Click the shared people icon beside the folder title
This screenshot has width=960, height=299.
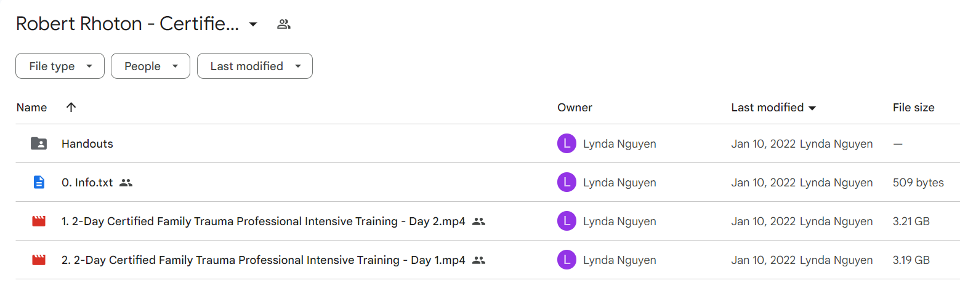(x=284, y=25)
